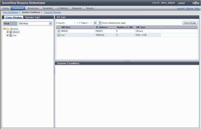Viewport: 201px width, 129px height.
Task: Select System Conditions sub-tab
Action: [31, 12]
